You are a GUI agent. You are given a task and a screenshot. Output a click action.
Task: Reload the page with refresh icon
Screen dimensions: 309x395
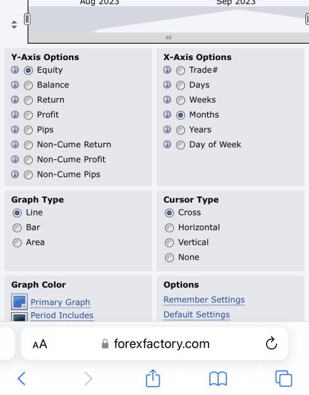271,343
